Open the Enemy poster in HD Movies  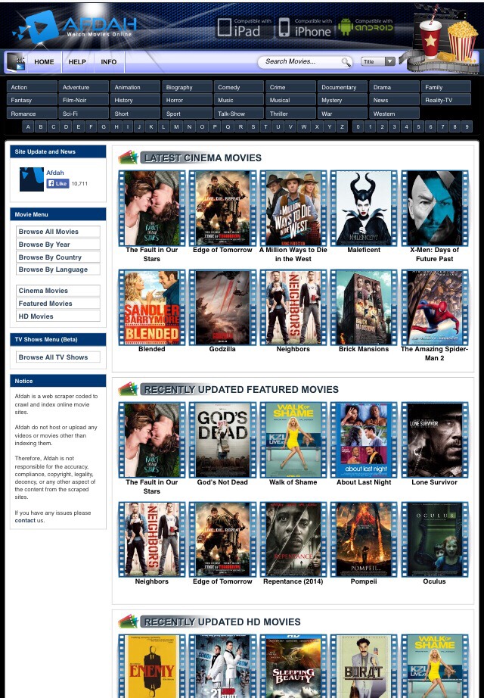[x=152, y=666]
